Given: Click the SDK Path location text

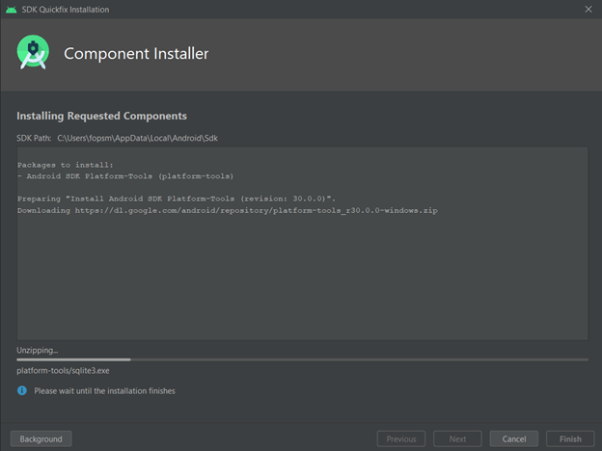Looking at the screenshot, I should click(x=138, y=139).
